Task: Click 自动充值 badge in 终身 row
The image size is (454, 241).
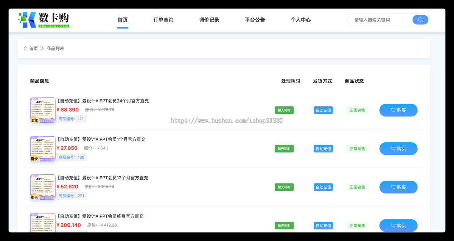Action: tap(323, 225)
